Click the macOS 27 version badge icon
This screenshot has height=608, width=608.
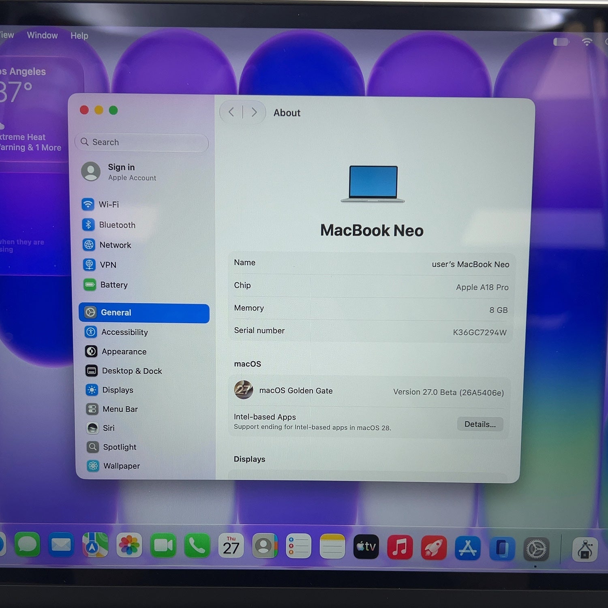pyautogui.click(x=244, y=390)
